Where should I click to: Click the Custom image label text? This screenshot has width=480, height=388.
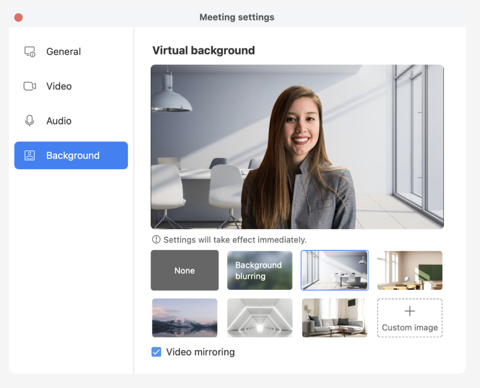click(x=410, y=327)
